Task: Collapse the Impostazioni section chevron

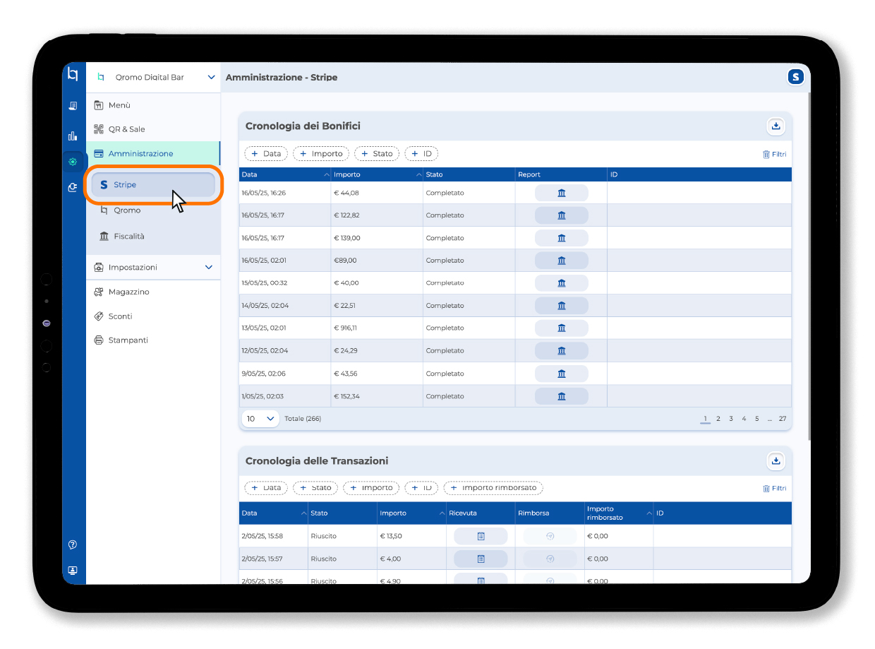Action: click(x=208, y=268)
